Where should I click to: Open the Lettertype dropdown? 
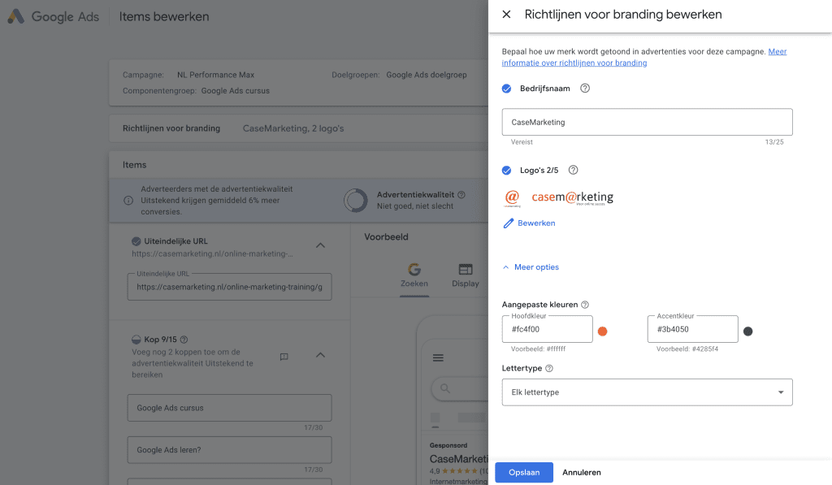pos(647,392)
